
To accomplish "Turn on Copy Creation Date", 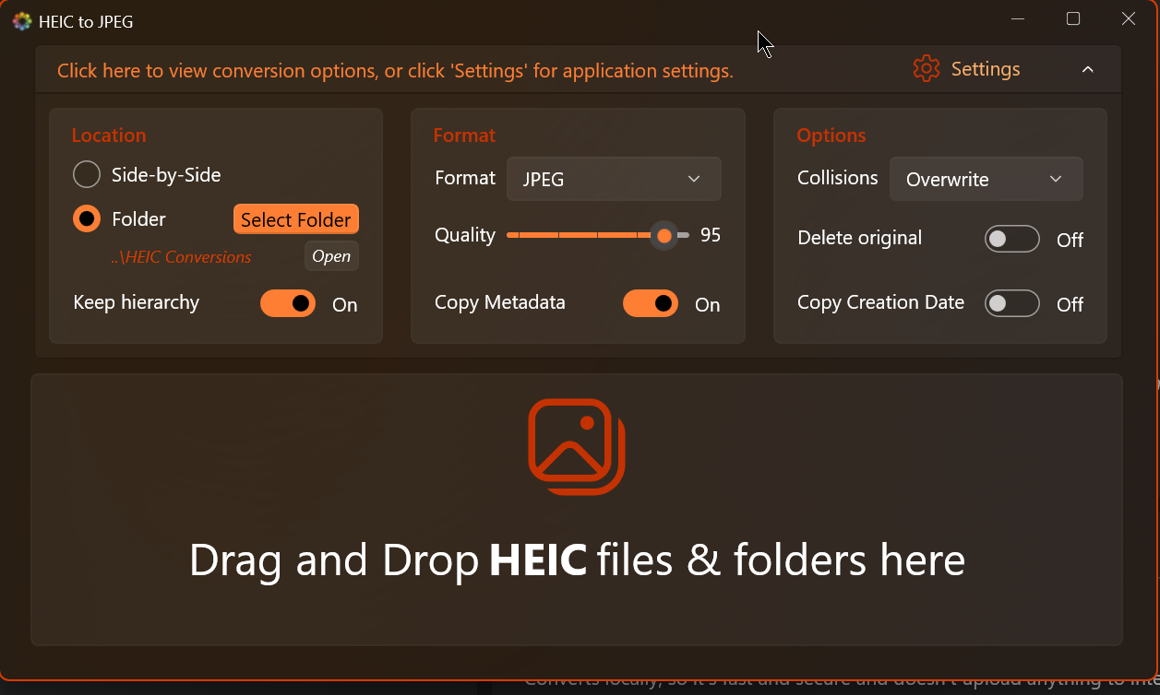I will pyautogui.click(x=1011, y=303).
